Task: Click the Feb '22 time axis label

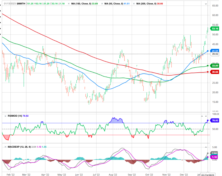Action: [11, 175]
